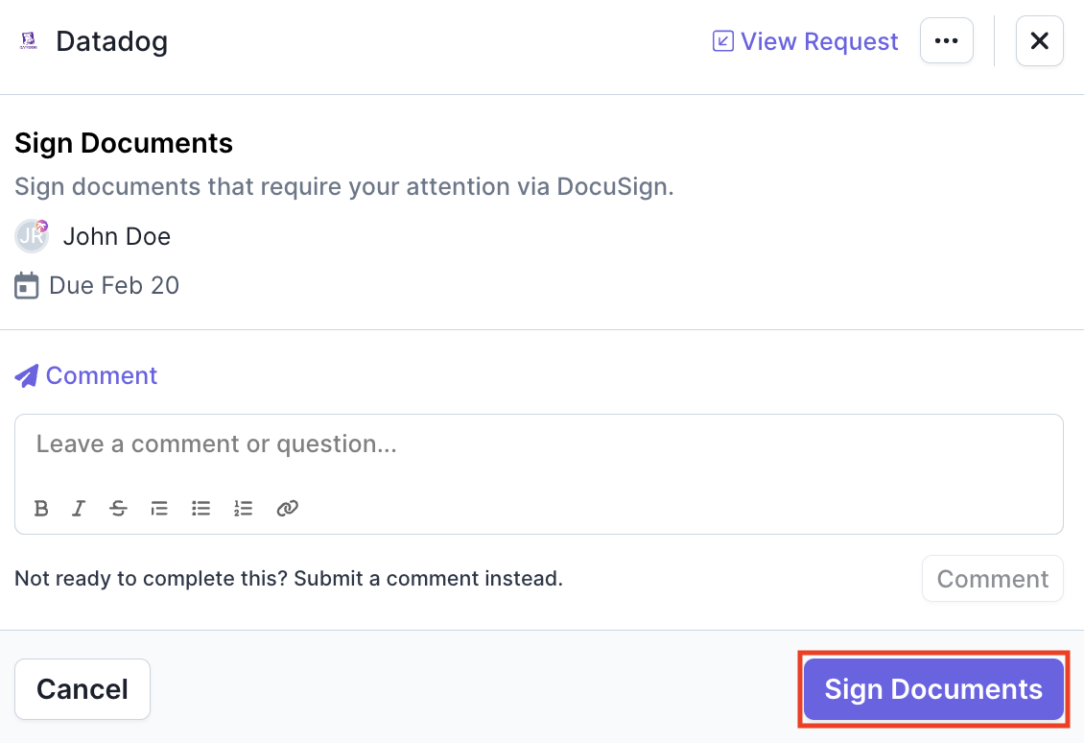Image resolution: width=1084 pixels, height=743 pixels.
Task: Click the paper plane Comment icon
Action: (27, 376)
